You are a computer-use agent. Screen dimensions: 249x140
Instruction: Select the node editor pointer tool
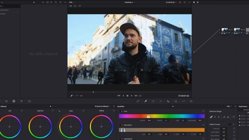pyautogui.click(x=194, y=2)
